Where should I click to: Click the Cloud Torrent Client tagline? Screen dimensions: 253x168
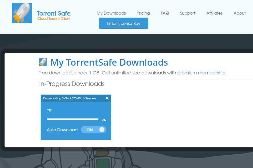(54, 19)
